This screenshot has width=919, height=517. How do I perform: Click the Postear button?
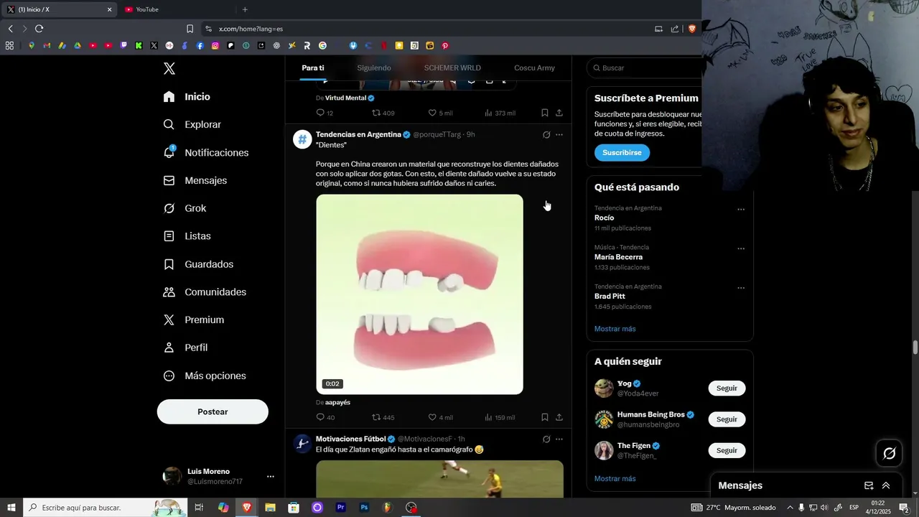point(213,412)
